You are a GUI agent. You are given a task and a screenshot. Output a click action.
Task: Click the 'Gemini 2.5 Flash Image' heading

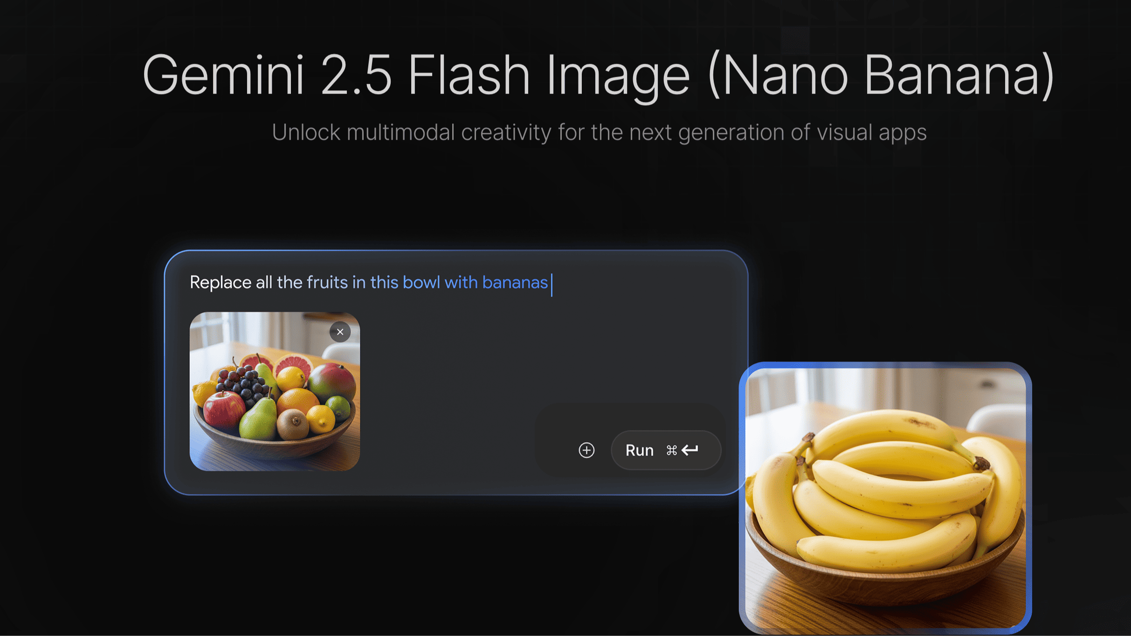coord(416,75)
